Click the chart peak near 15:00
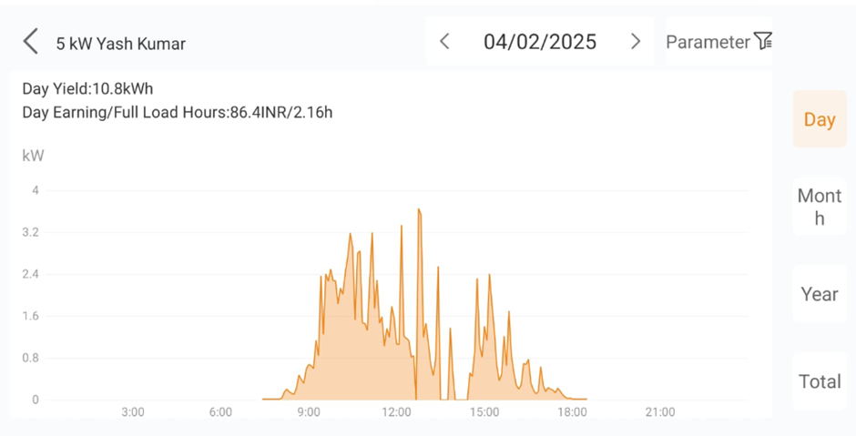 [489, 275]
